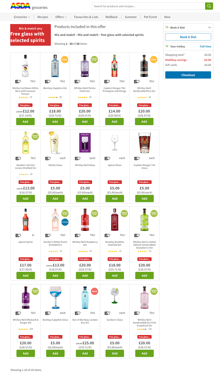Click the delivery van icon beside Book A Slot
220x380 pixels.
click(167, 27)
